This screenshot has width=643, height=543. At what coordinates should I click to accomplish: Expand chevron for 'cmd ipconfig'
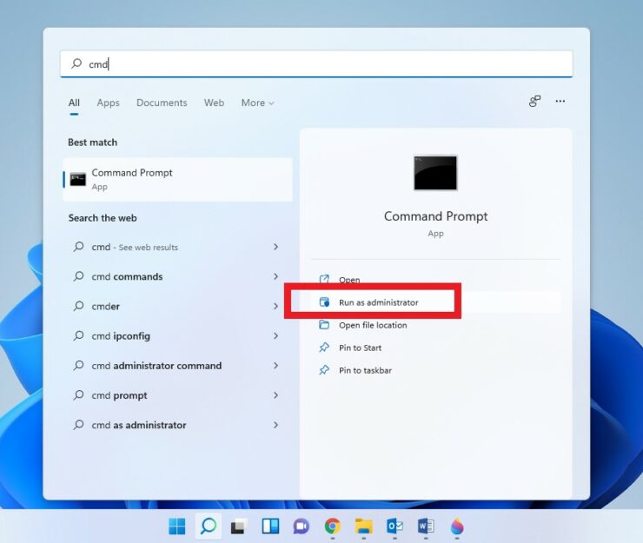(275, 336)
